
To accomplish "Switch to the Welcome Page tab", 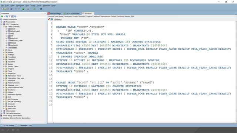I will point(54,14).
